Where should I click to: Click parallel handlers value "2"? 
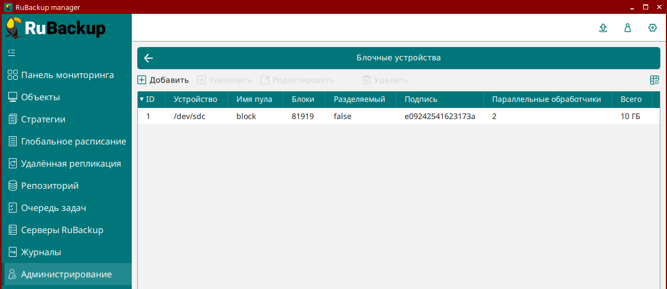point(494,116)
